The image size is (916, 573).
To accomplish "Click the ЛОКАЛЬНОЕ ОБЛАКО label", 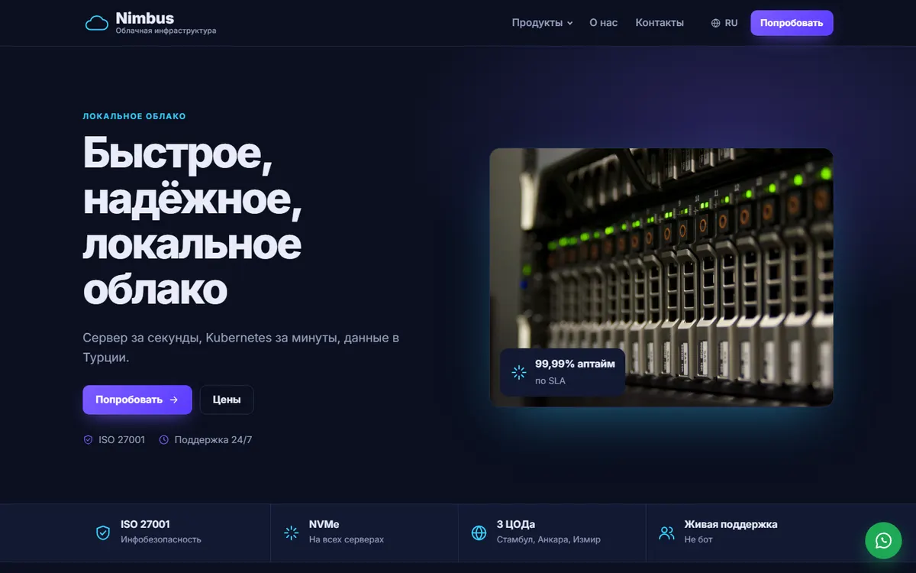I will coord(134,116).
